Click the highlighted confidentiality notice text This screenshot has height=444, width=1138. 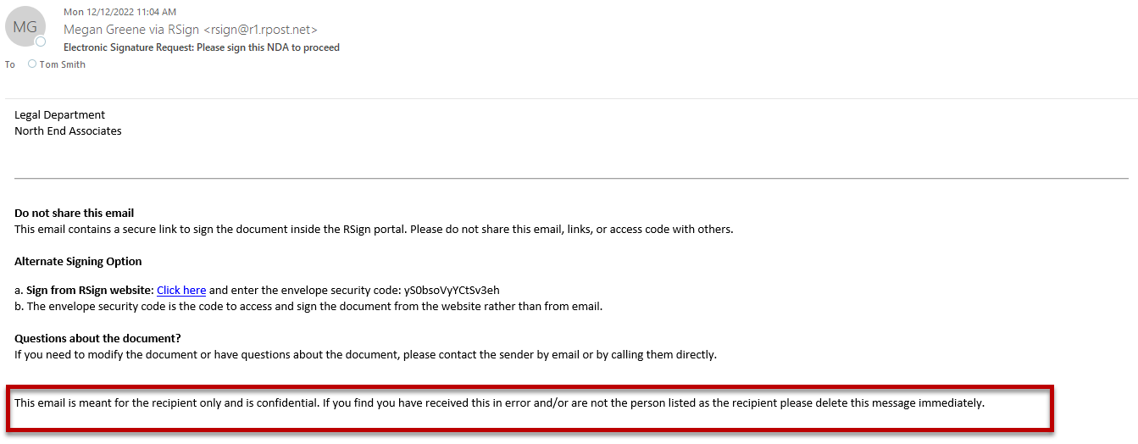(x=499, y=402)
